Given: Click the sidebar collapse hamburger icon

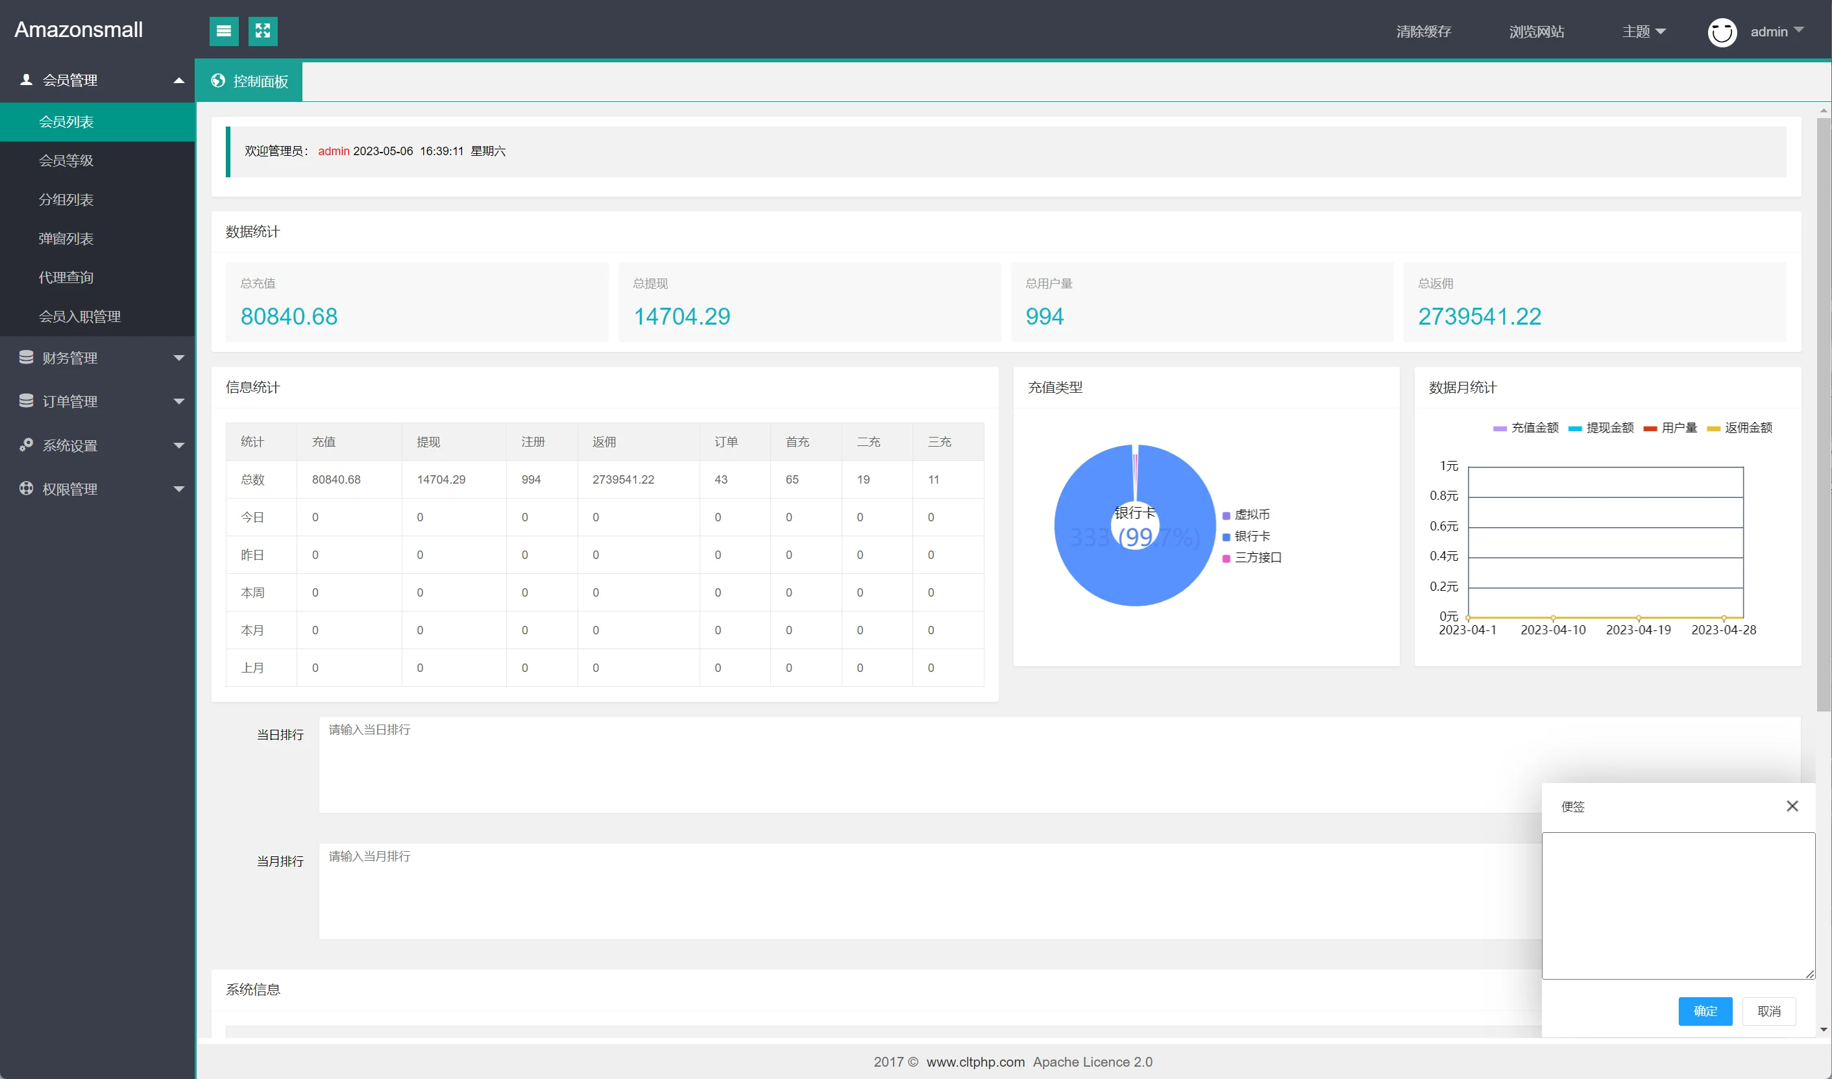Looking at the screenshot, I should [224, 31].
